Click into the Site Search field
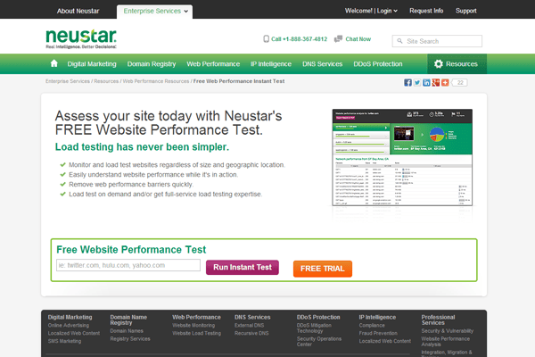Viewport: 535px width, 357px height. (x=437, y=41)
